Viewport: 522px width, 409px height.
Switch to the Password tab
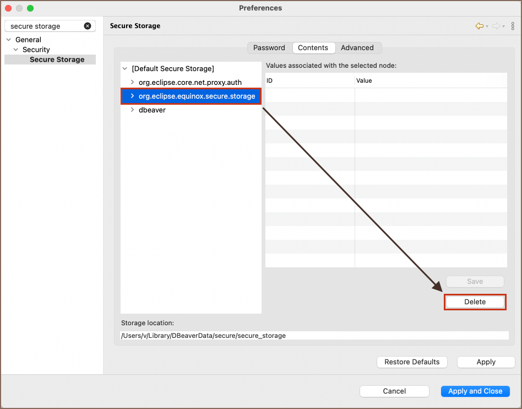[269, 48]
